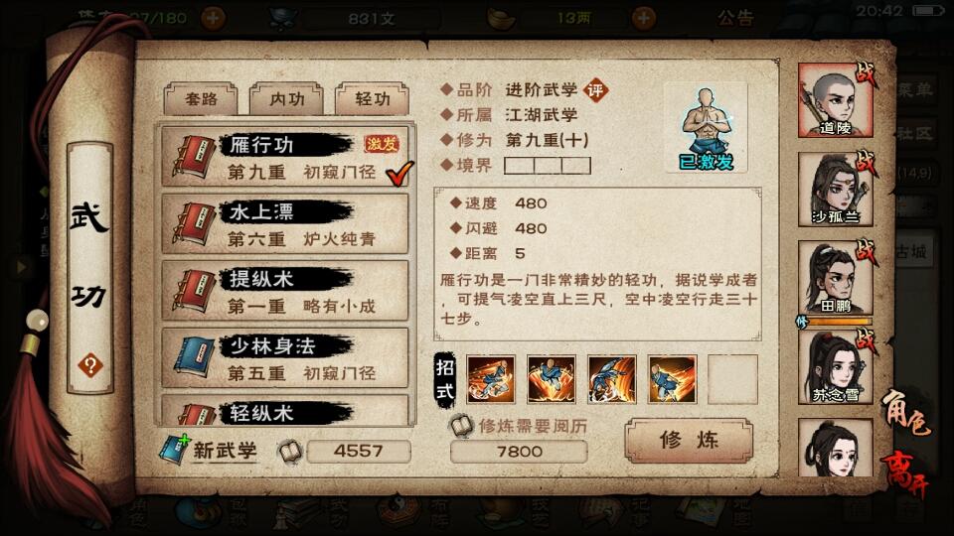This screenshot has width=954, height=536.
Task: Click the orange 评 rating badge
Action: point(595,90)
